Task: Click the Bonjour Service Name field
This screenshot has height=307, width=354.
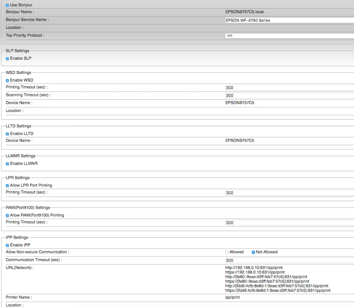Action: point(290,20)
